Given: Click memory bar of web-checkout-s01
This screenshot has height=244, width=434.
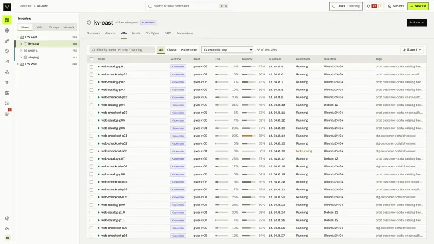Looking at the screenshot, I should point(248,136).
